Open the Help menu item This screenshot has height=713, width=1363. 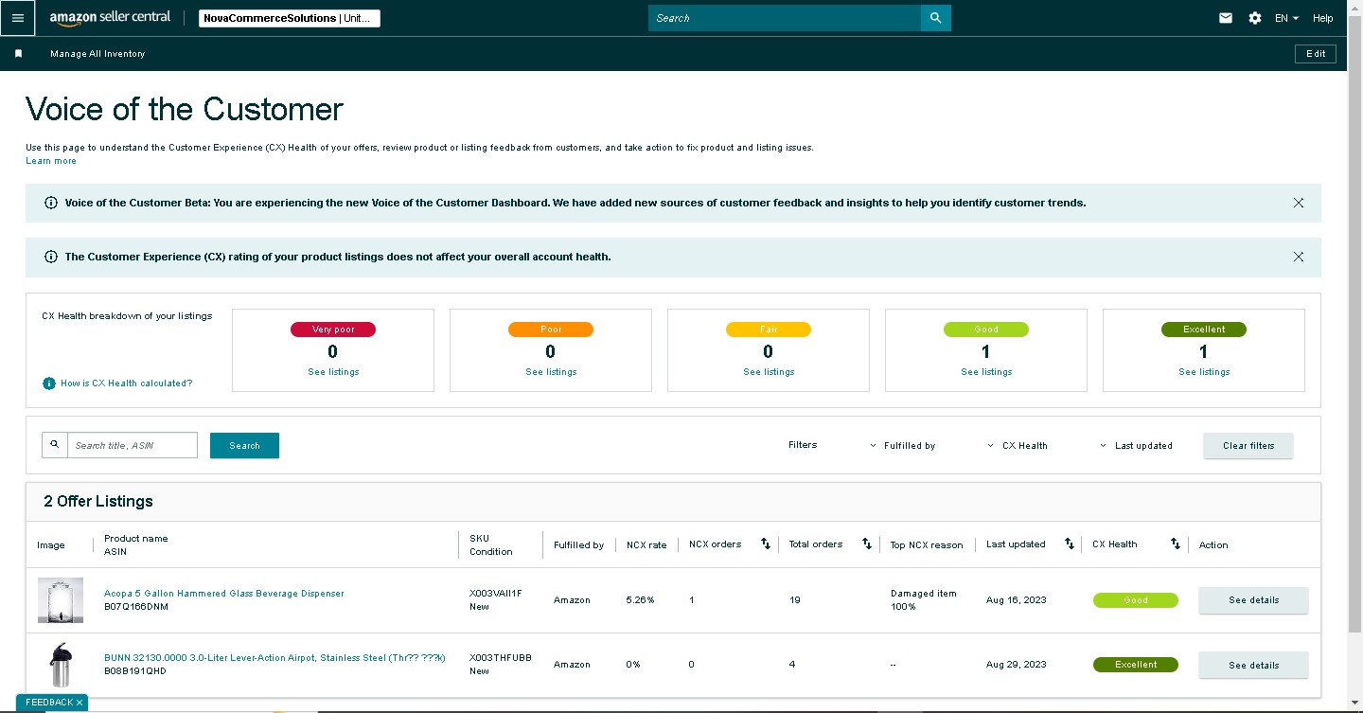1323,18
